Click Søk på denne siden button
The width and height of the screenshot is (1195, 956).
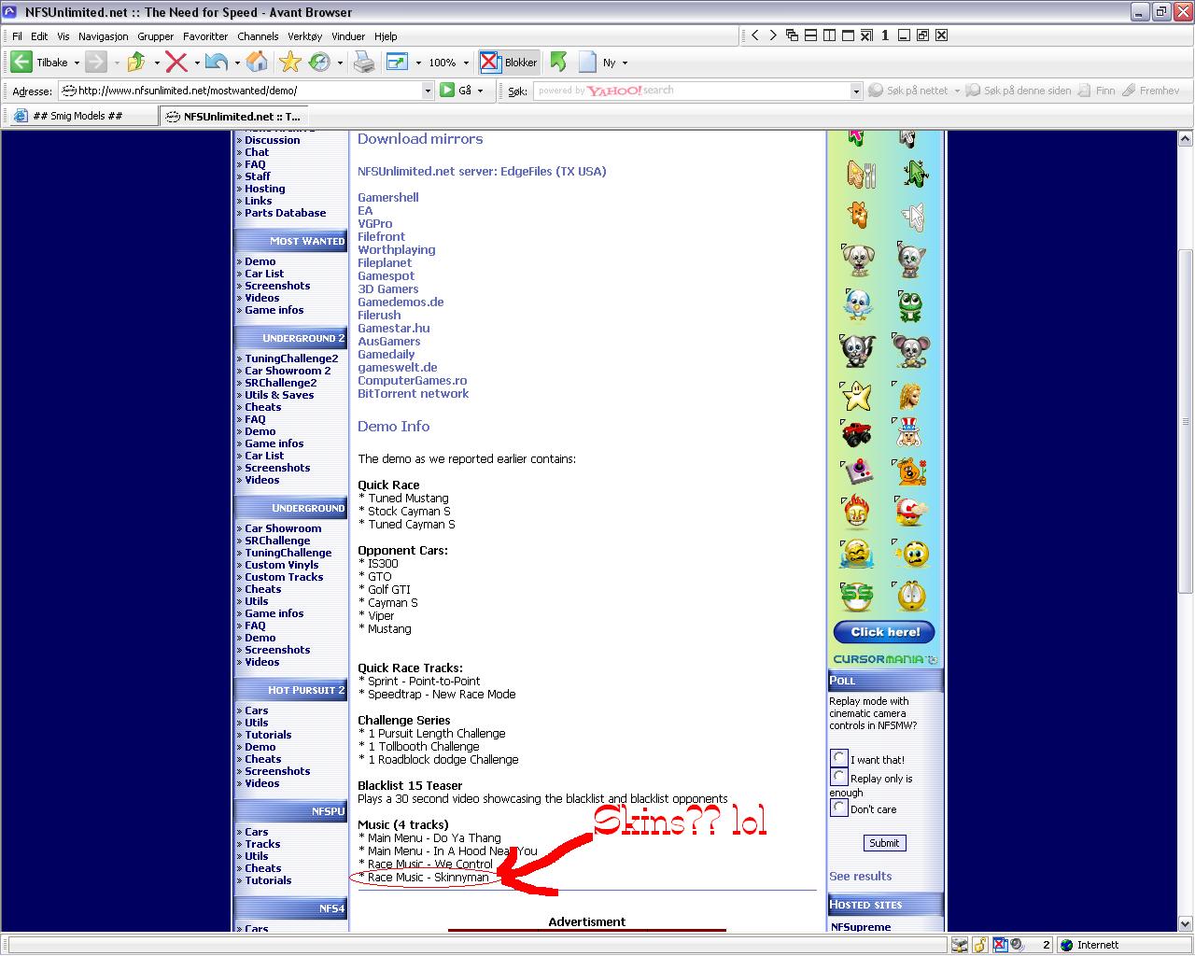coord(1019,91)
